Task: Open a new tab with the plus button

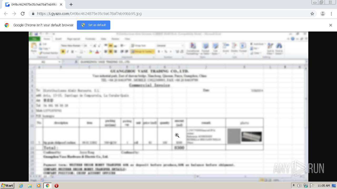Action: (x=71, y=4)
